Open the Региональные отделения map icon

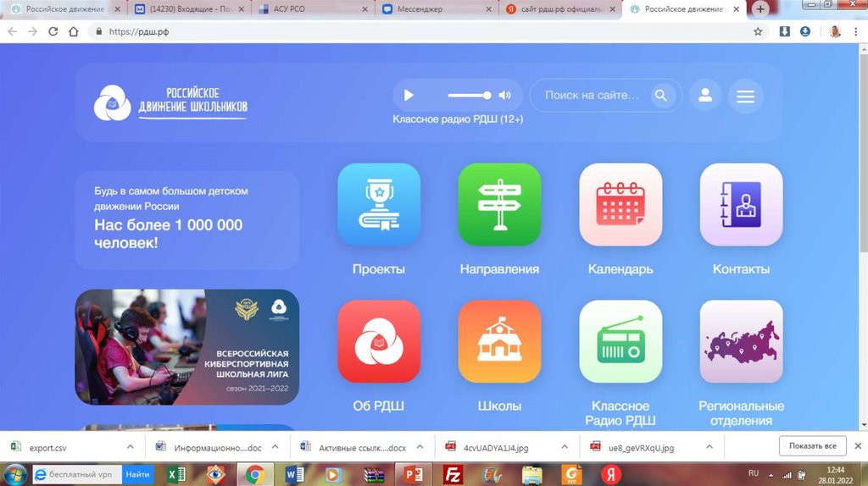[x=741, y=341]
